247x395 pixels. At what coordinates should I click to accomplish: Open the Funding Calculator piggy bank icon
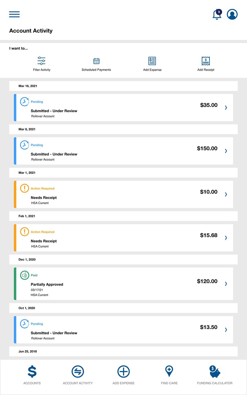click(215, 371)
